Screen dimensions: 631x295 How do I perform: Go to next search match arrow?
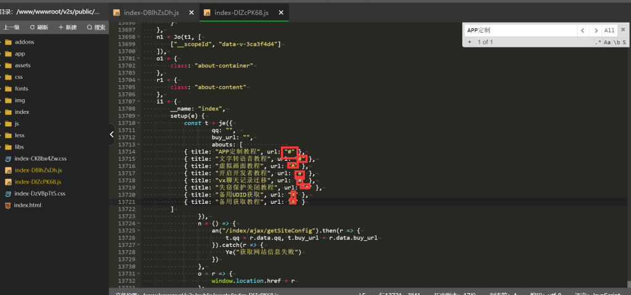596,30
